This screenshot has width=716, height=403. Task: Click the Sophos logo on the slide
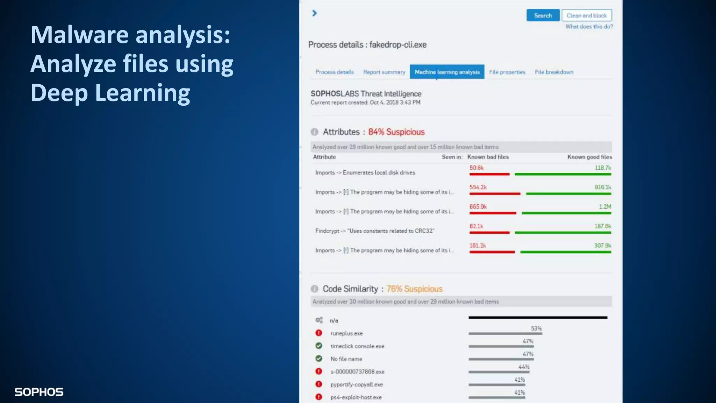tap(39, 392)
